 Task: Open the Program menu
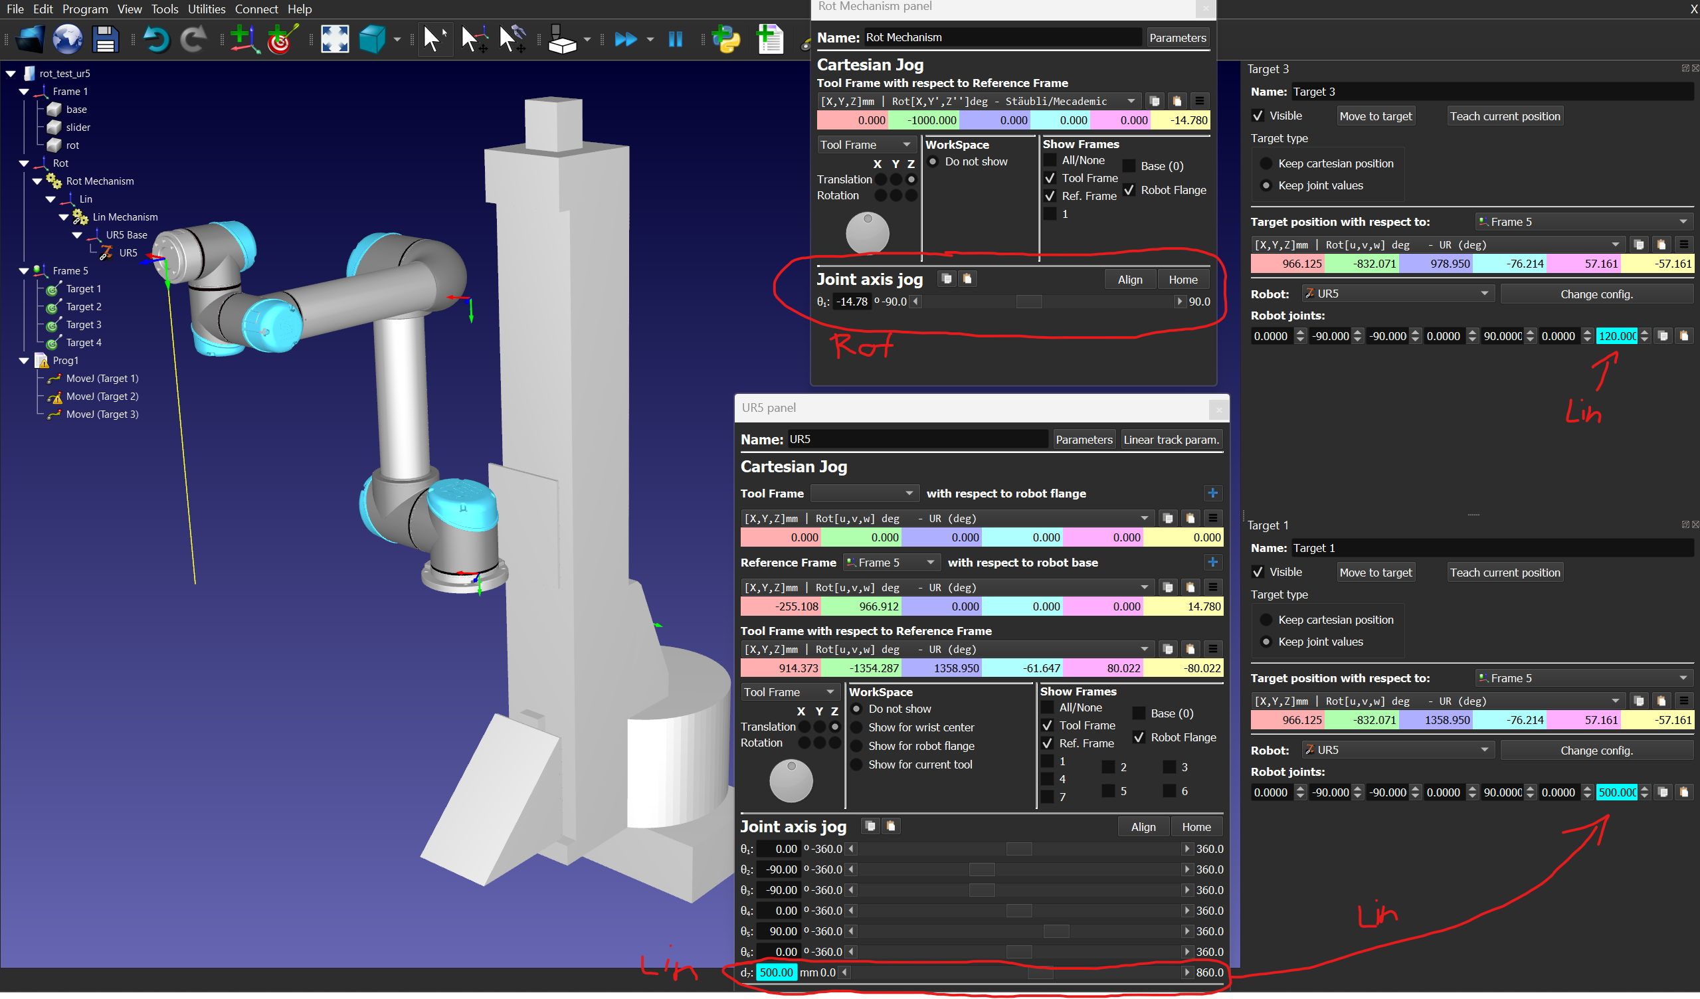click(85, 9)
